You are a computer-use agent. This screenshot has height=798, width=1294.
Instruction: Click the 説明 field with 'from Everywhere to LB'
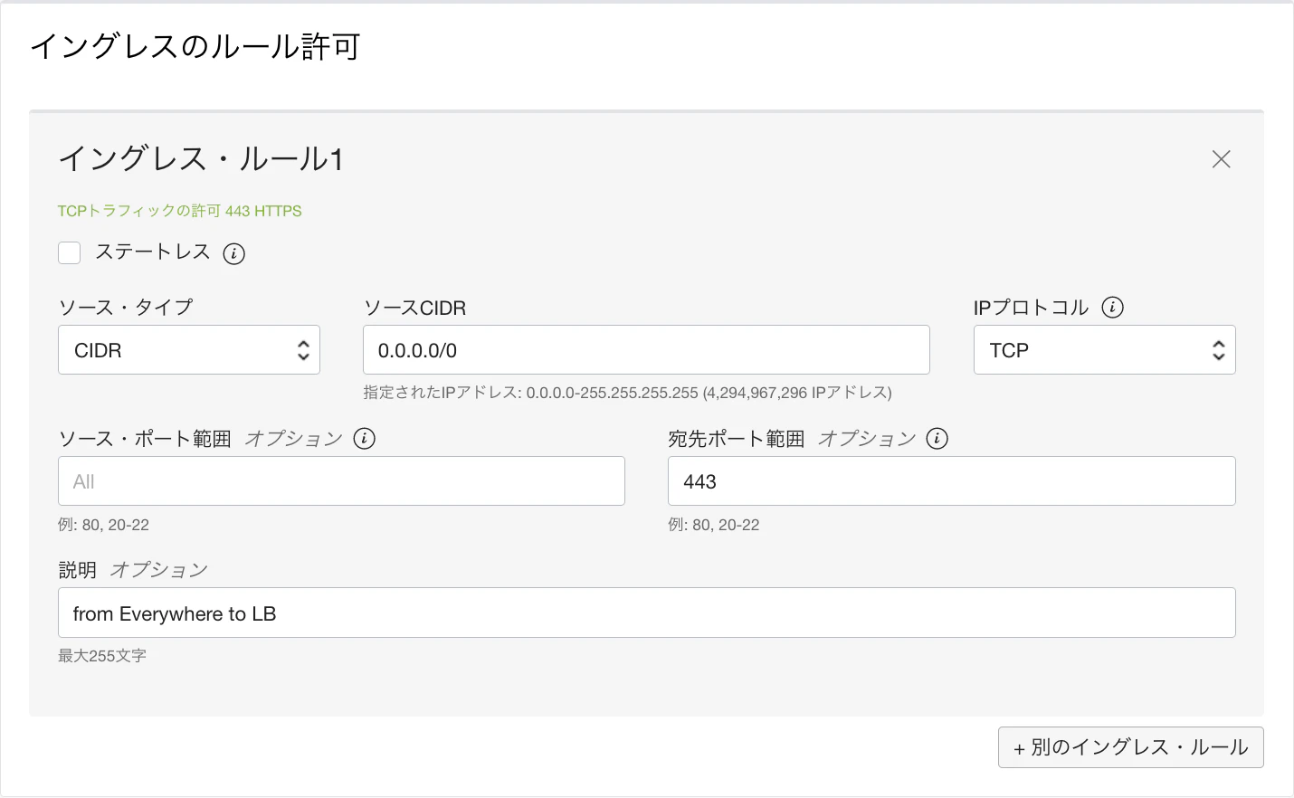[x=647, y=613]
